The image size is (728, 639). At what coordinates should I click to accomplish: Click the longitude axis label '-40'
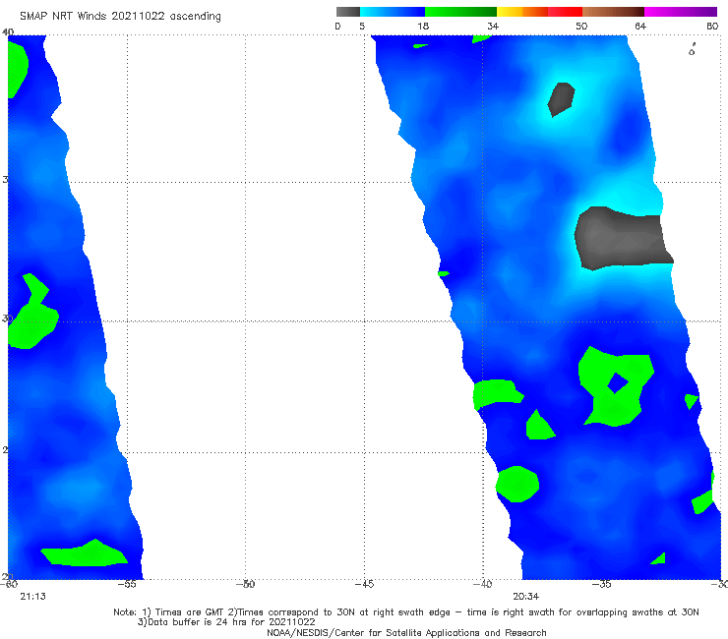(x=482, y=584)
